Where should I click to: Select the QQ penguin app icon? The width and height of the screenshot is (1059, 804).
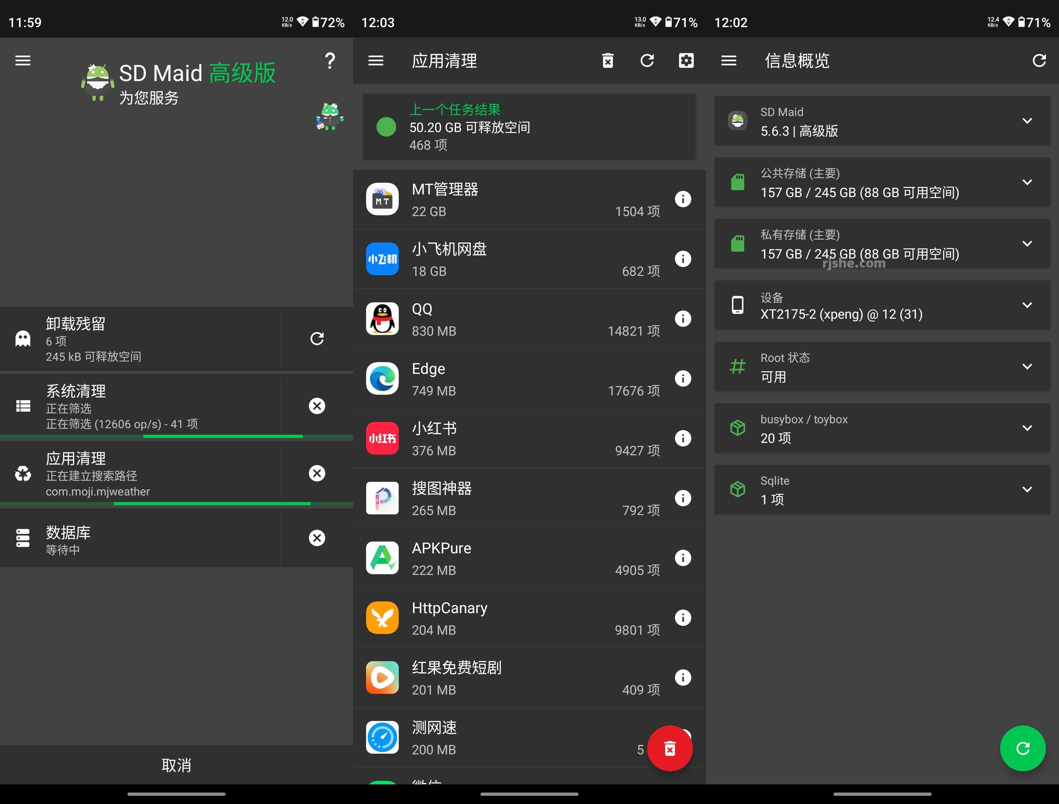click(382, 319)
